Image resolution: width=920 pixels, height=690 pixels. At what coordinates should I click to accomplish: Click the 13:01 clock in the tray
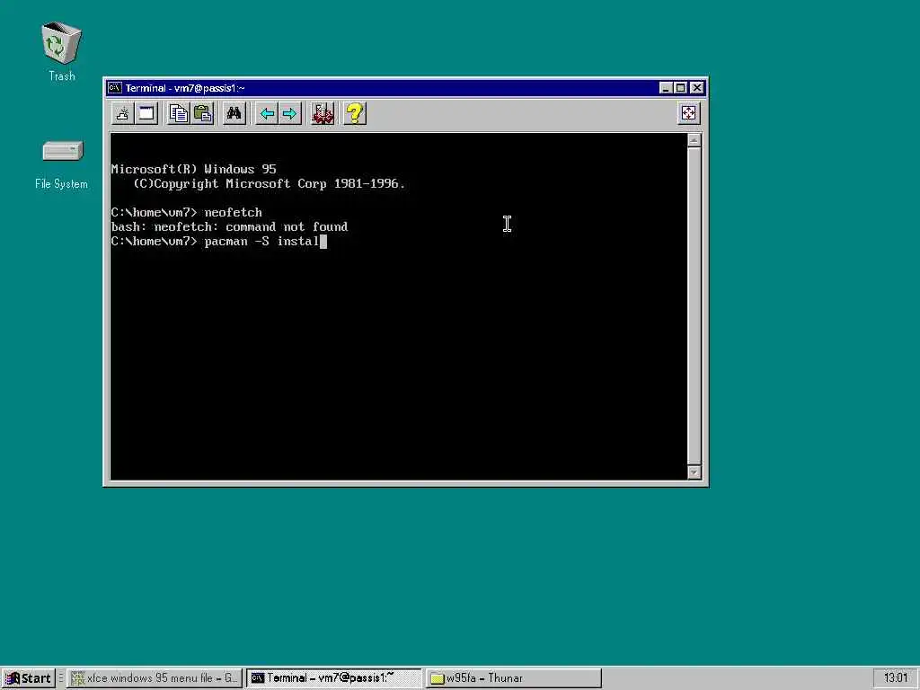pyautogui.click(x=896, y=678)
